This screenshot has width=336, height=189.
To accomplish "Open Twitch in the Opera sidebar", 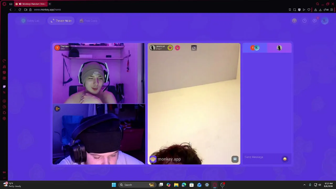I will point(4,87).
